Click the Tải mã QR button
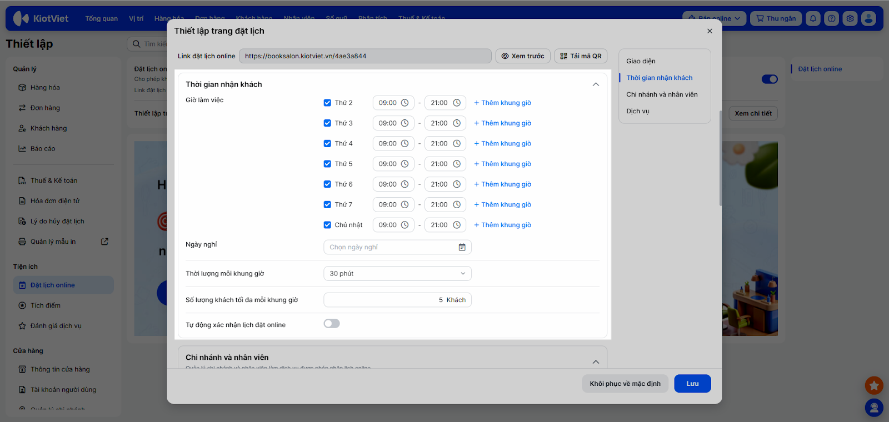Screen dimensions: 889x422 (x=581, y=56)
